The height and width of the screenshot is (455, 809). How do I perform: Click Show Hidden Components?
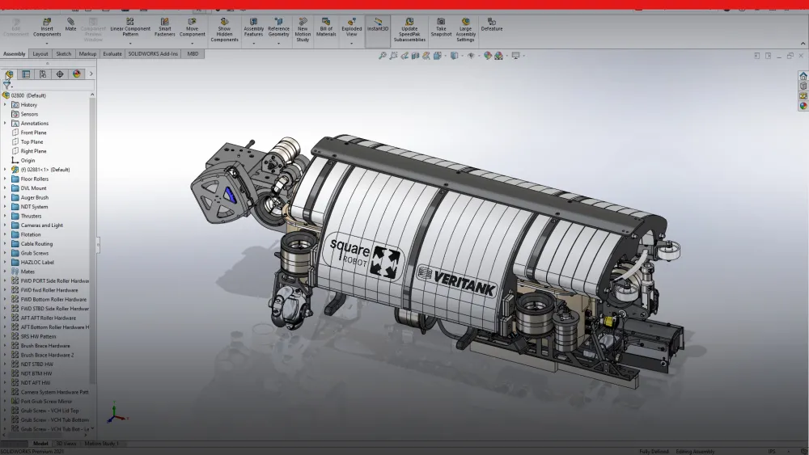pos(224,30)
